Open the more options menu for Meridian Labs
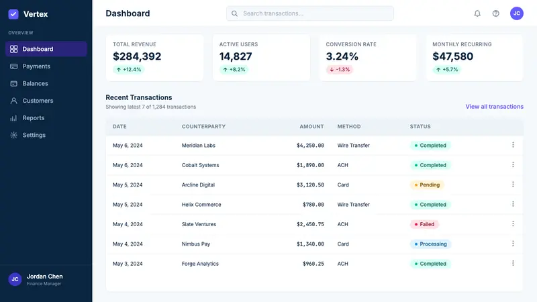537x302 pixels. coord(513,145)
